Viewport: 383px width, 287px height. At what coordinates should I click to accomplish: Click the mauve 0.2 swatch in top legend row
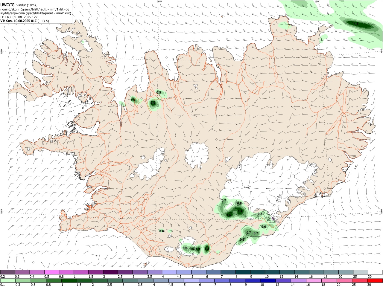(8, 272)
